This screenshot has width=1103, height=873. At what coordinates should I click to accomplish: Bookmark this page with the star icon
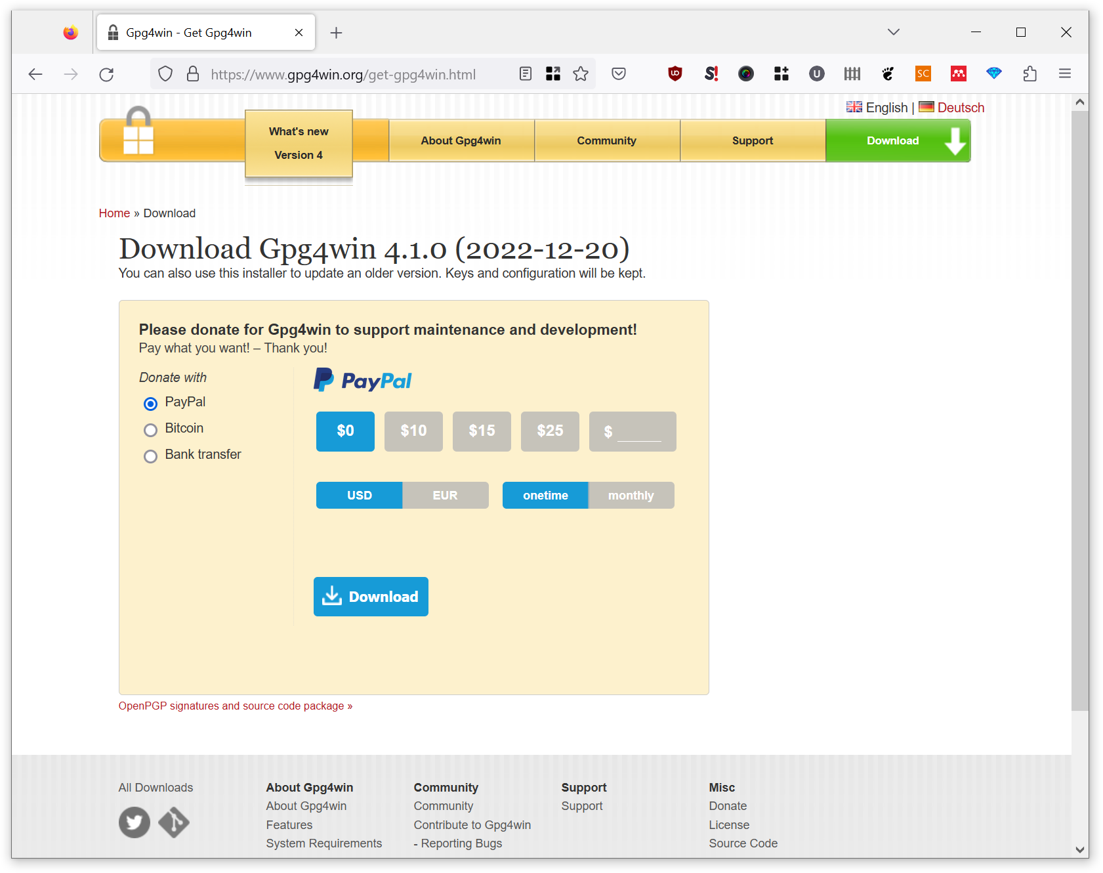[x=581, y=74]
